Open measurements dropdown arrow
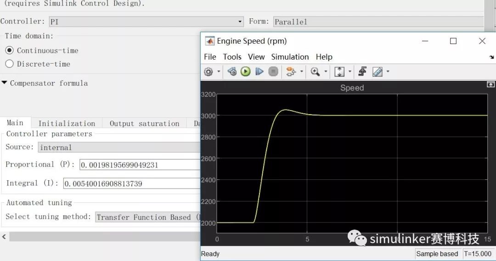 [x=388, y=72]
